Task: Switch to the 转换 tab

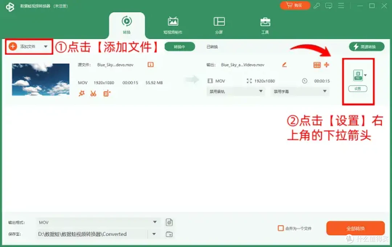Action: pos(127,25)
